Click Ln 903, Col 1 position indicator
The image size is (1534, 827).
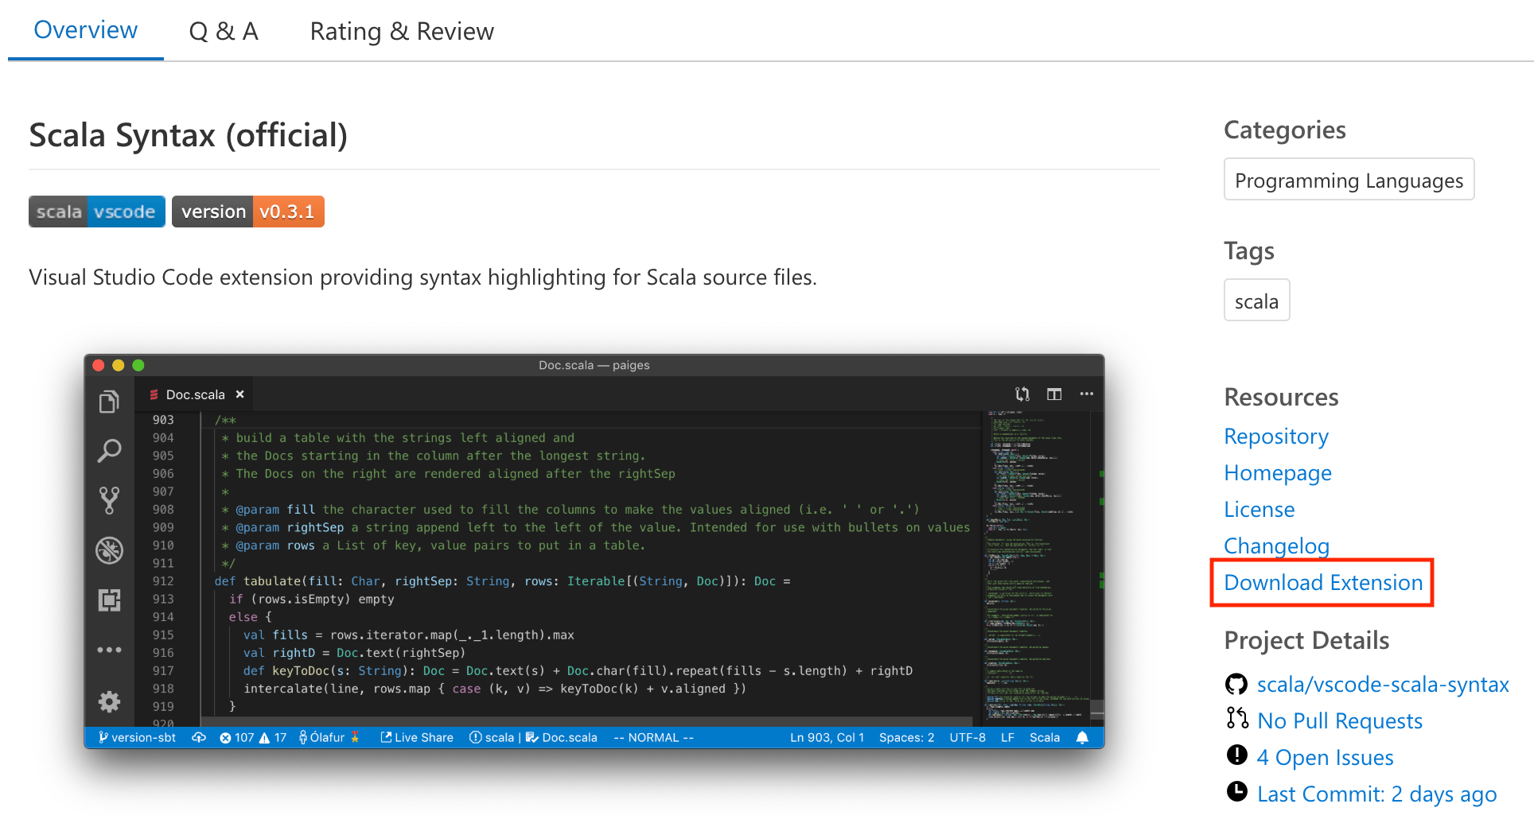coord(827,738)
